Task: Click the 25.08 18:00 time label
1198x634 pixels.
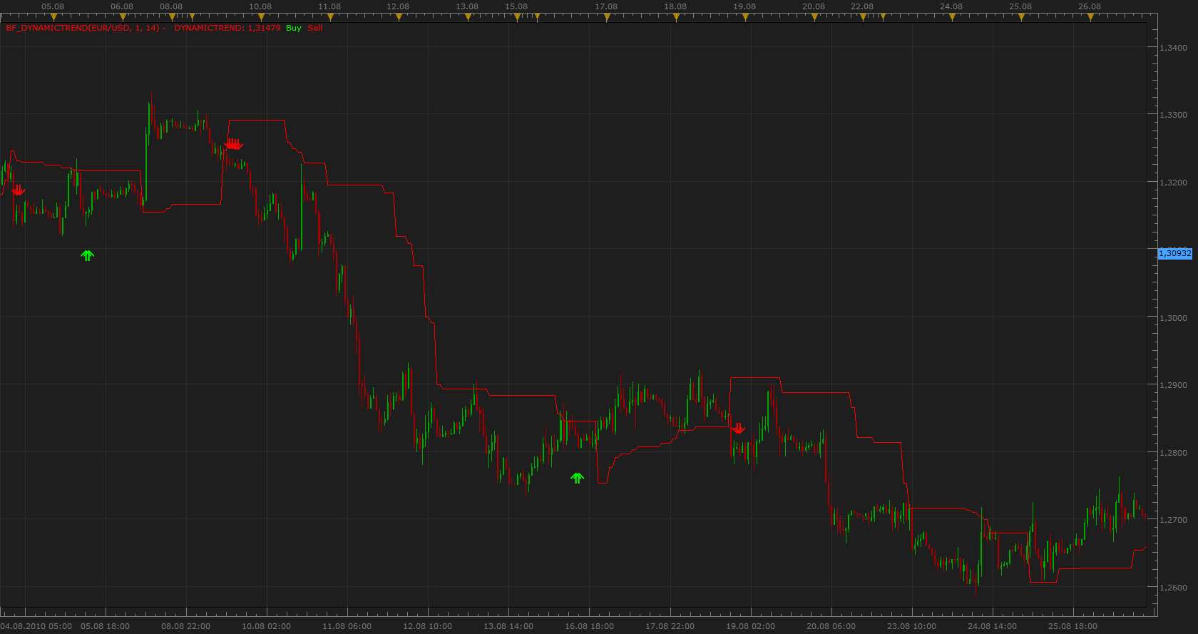Action: [x=1073, y=626]
